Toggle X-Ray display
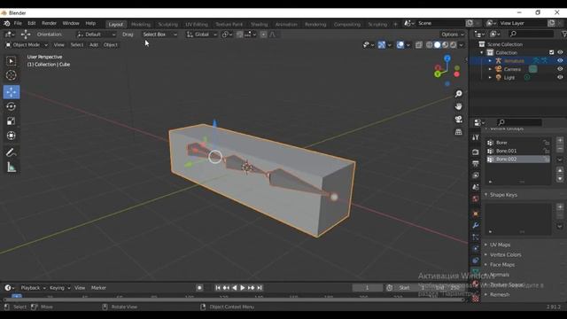Image resolution: width=567 pixels, height=319 pixels. point(419,45)
